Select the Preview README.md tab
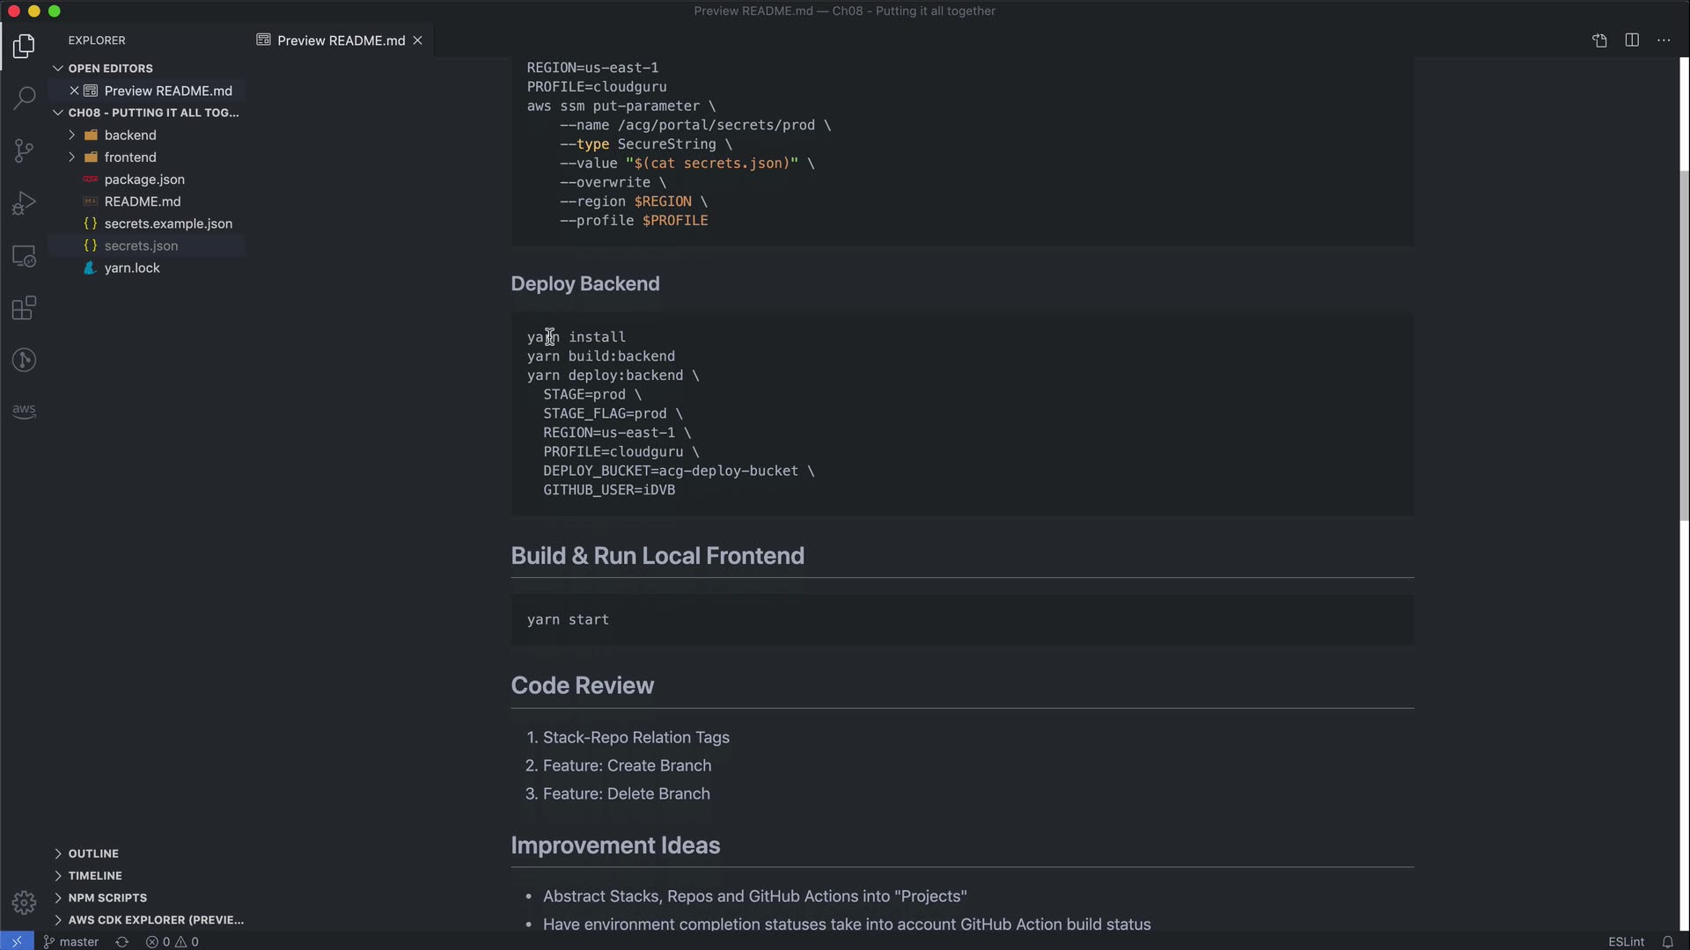1690x950 pixels. point(340,40)
